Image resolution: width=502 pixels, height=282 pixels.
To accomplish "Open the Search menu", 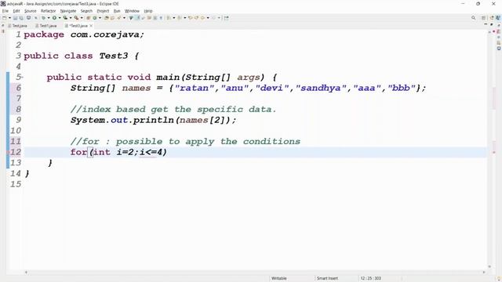I will [x=86, y=11].
